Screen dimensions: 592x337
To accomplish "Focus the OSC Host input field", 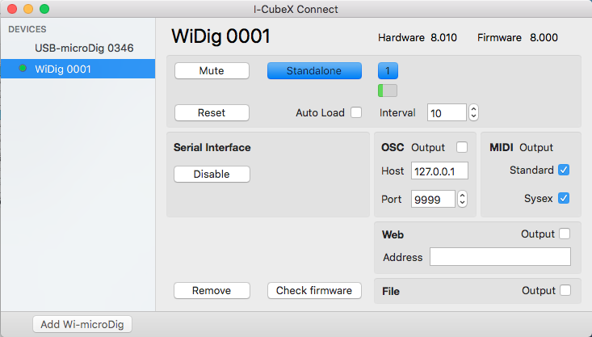I will click(439, 171).
